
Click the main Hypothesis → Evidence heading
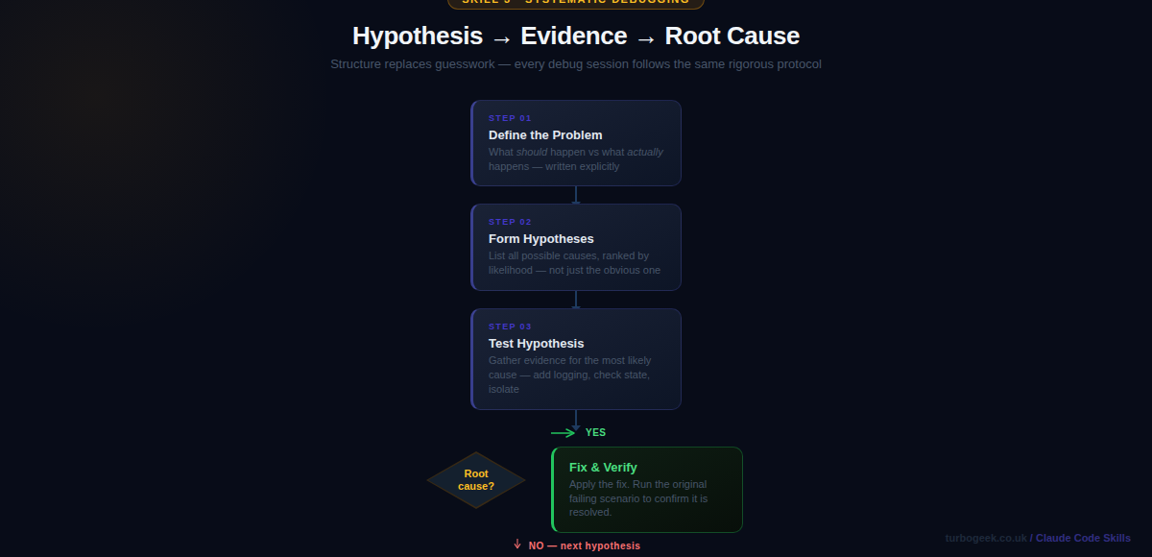(575, 36)
